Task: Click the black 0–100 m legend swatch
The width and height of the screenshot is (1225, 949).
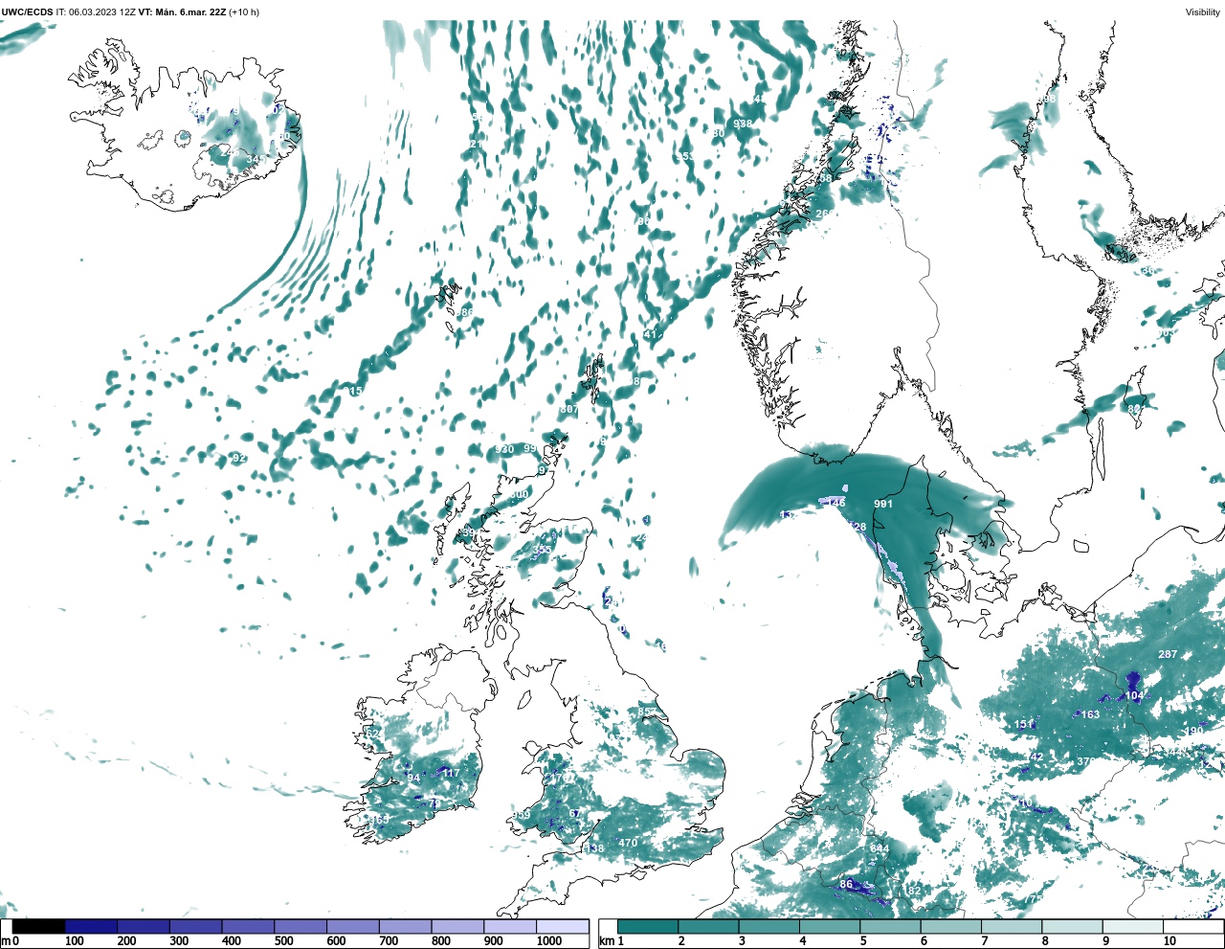Action: click(x=39, y=927)
